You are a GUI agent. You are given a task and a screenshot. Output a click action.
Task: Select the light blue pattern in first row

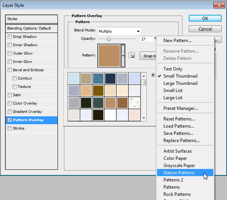pyautogui.click(x=74, y=78)
